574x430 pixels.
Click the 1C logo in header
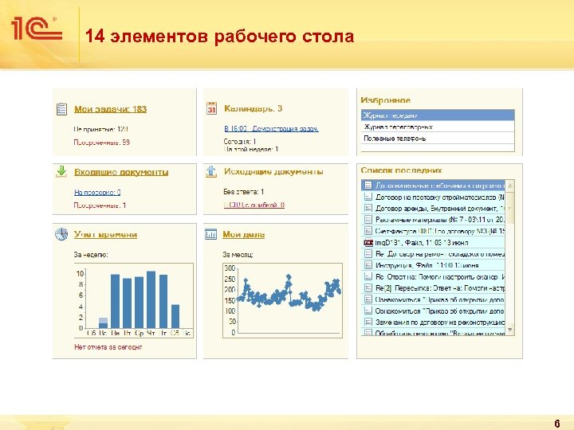(37, 29)
